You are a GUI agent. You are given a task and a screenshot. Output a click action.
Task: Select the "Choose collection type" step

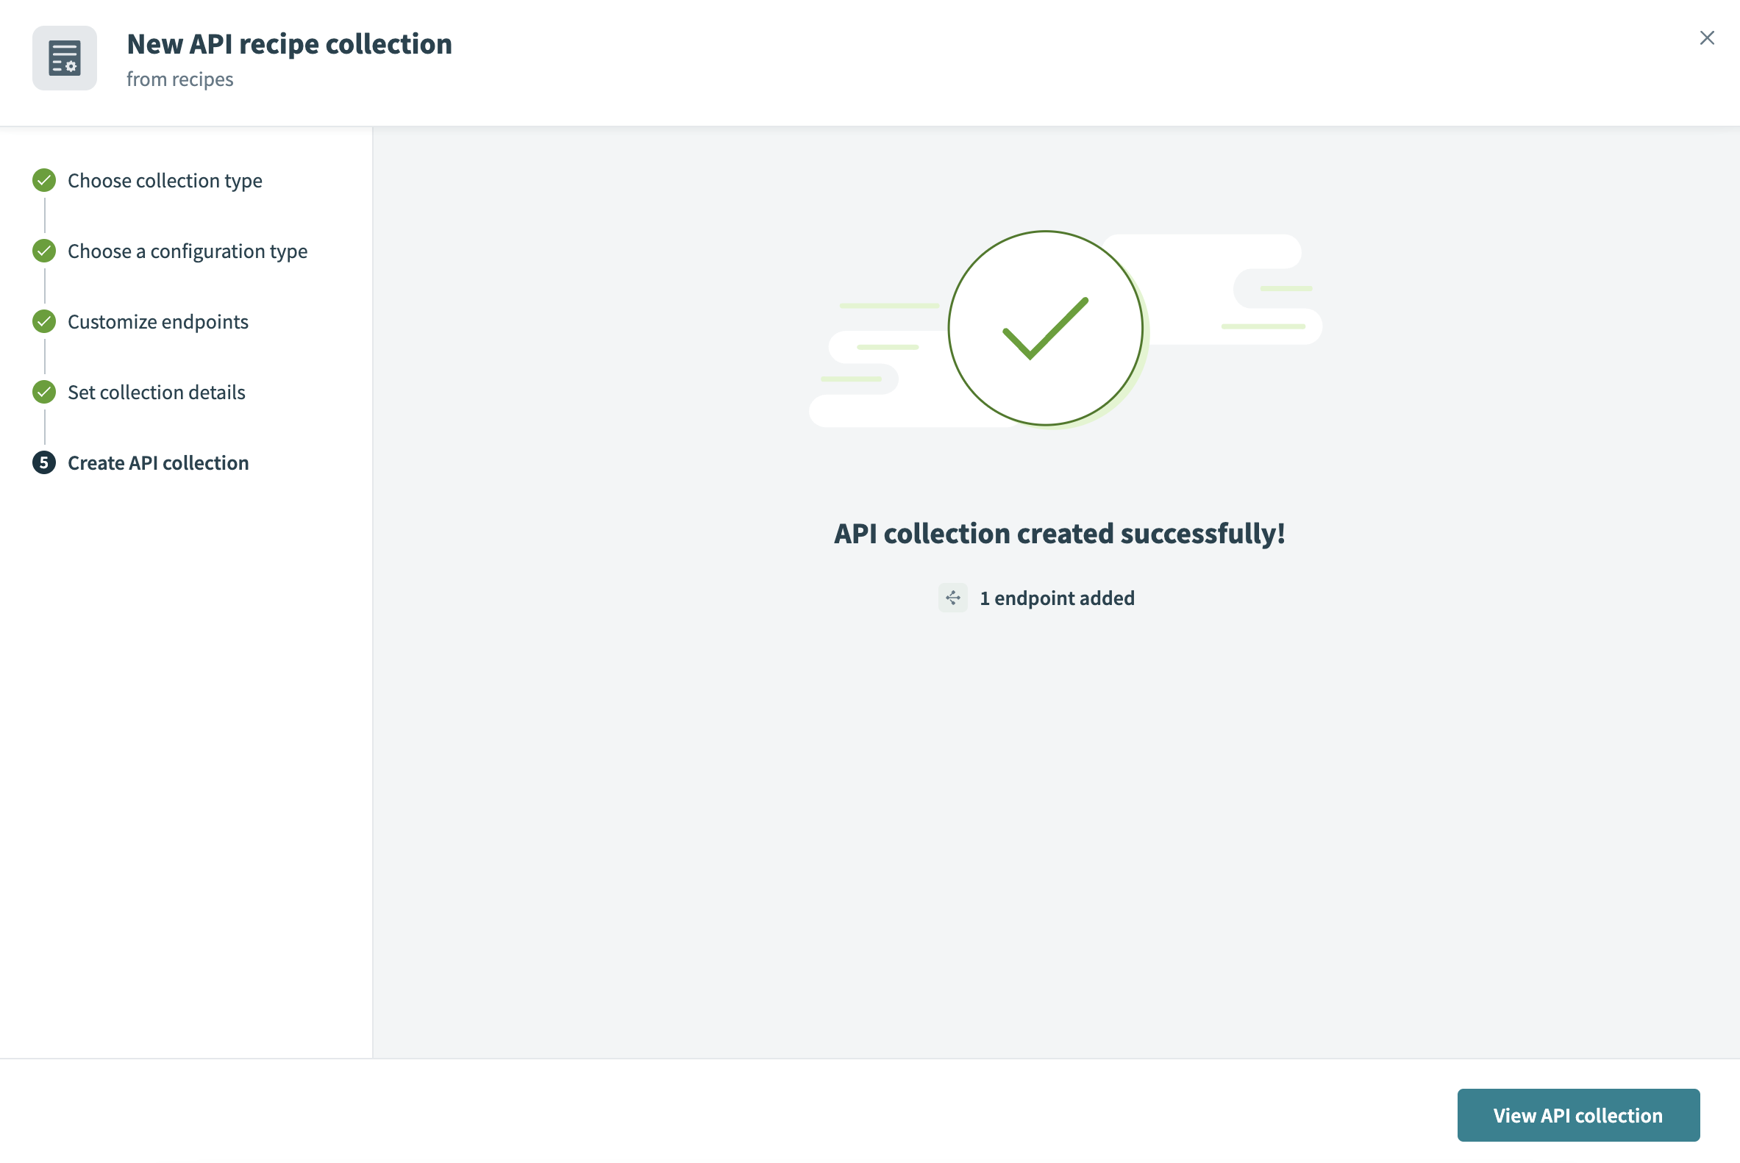tap(165, 180)
